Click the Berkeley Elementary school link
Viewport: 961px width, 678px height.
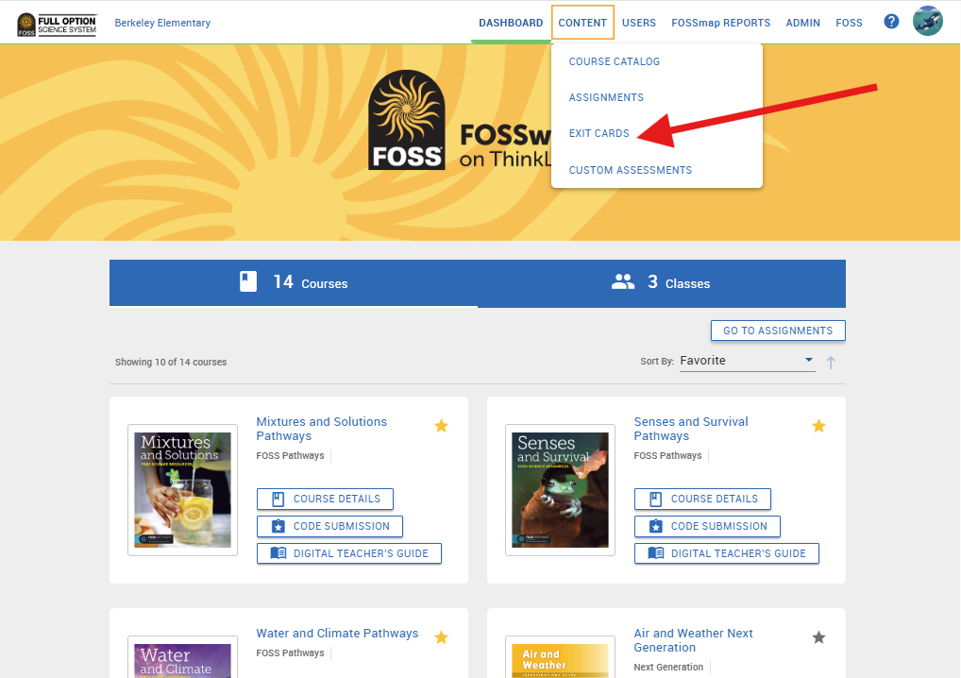point(162,23)
